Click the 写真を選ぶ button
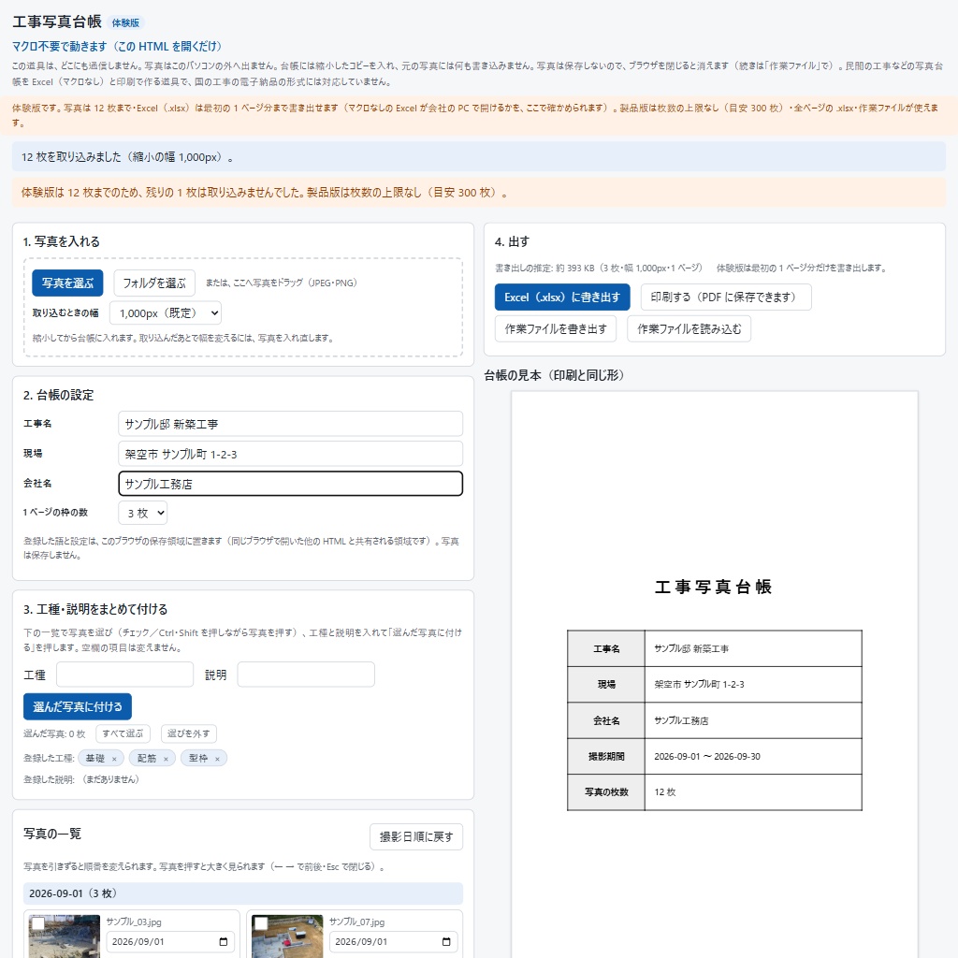The width and height of the screenshot is (958, 958). tap(67, 283)
